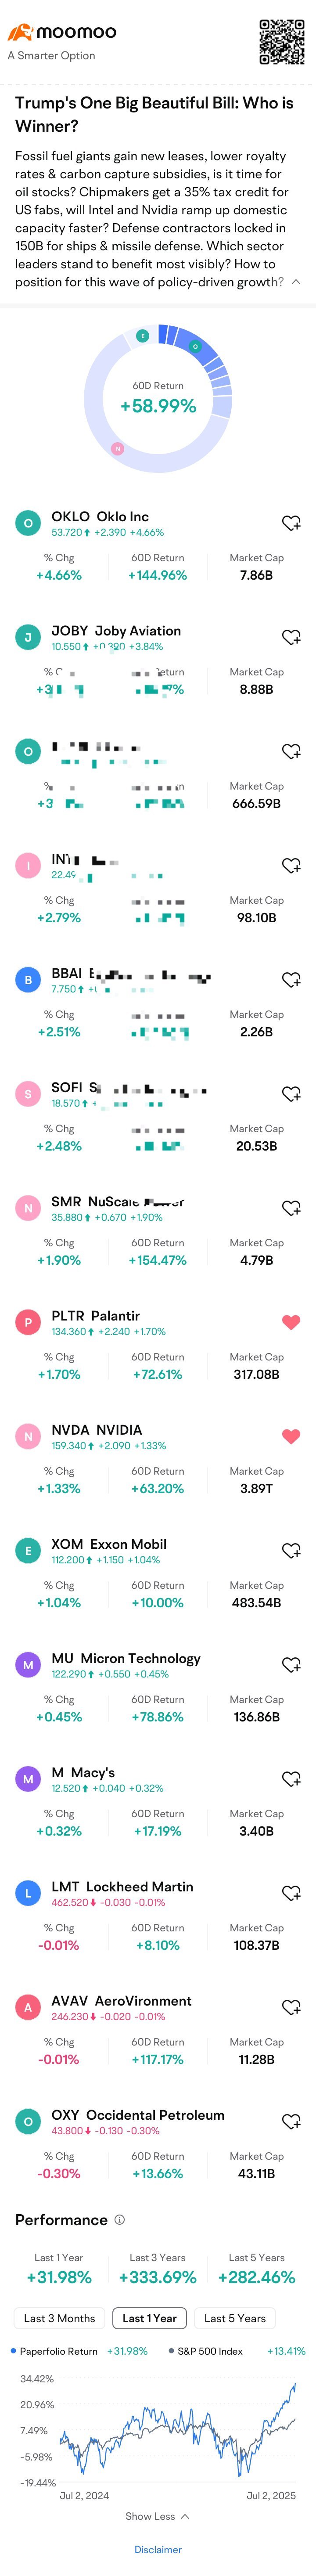Collapse the article description chevron
This screenshot has width=316, height=2576.
tap(295, 282)
